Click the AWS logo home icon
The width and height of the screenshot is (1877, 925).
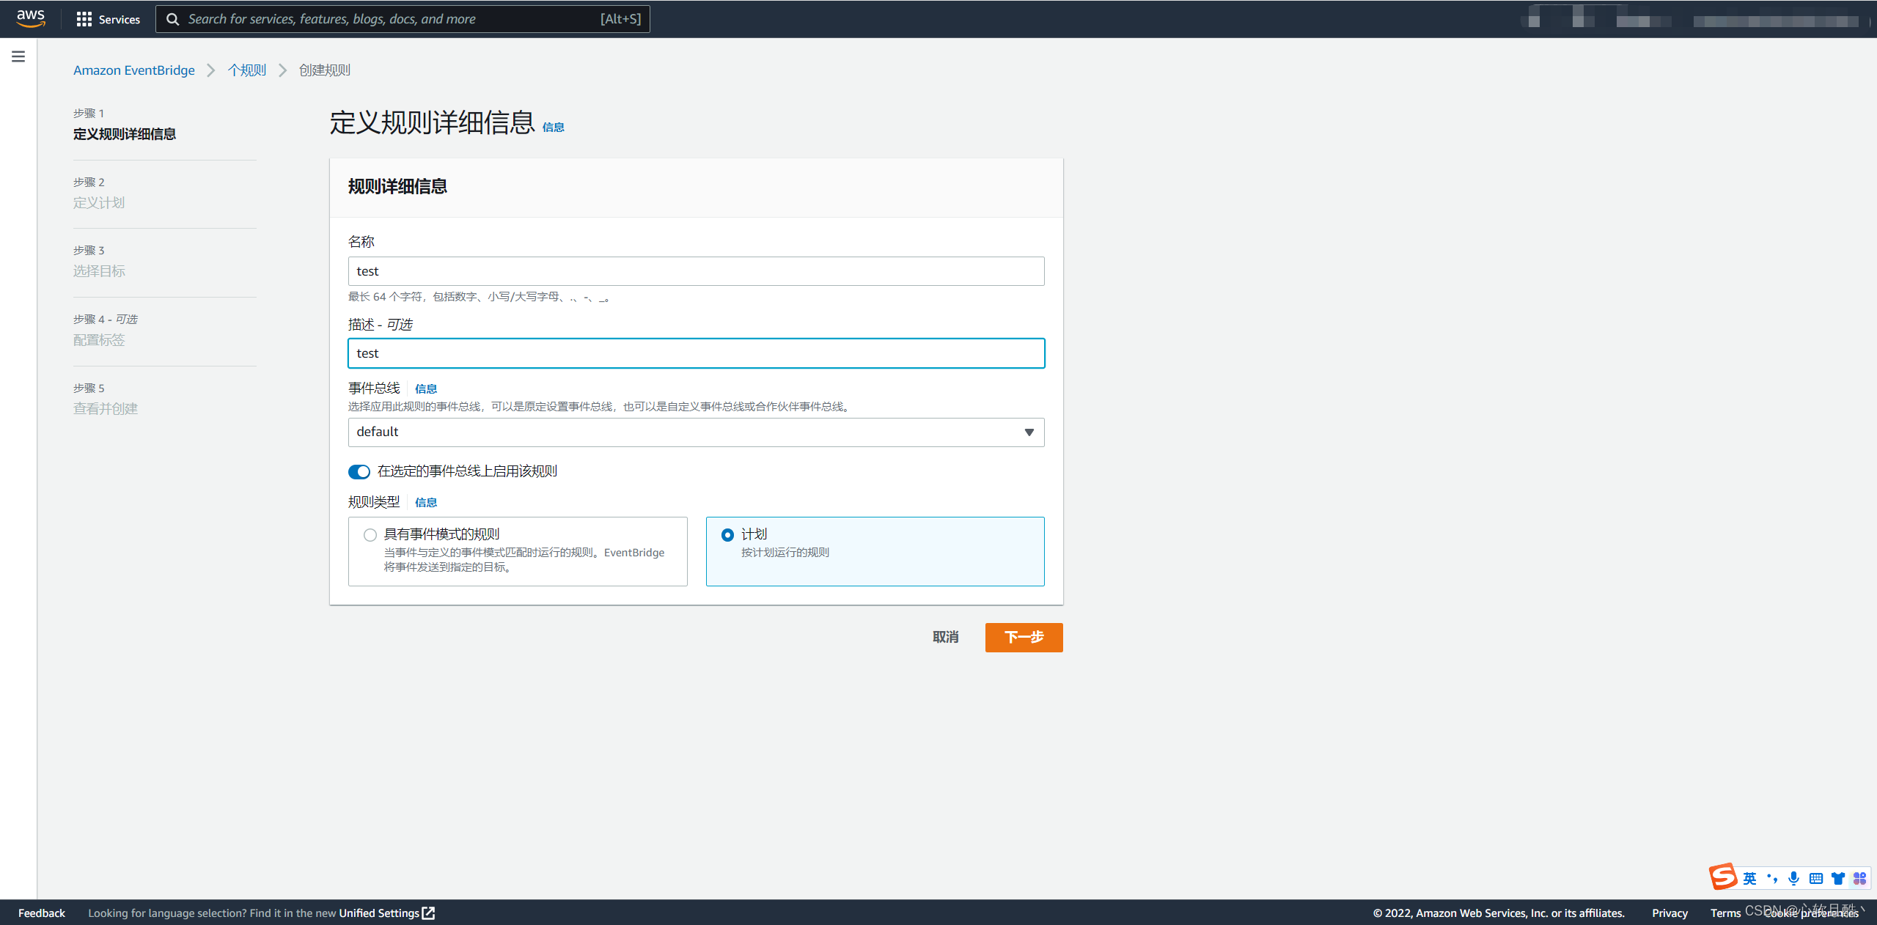click(x=31, y=18)
